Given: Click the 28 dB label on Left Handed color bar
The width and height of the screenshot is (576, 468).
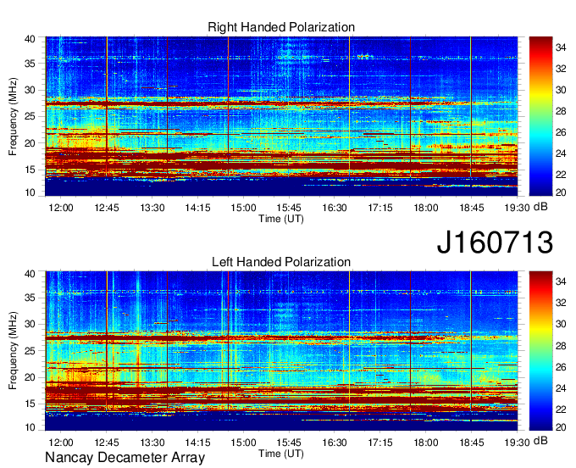Looking at the screenshot, I should pos(561,346).
